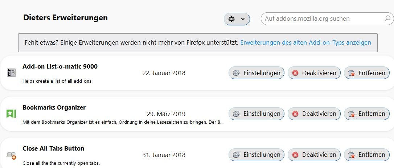Image resolution: width=394 pixels, height=168 pixels.
Task: Click the Close All Tabs Button icon
Action: pyautogui.click(x=11, y=155)
